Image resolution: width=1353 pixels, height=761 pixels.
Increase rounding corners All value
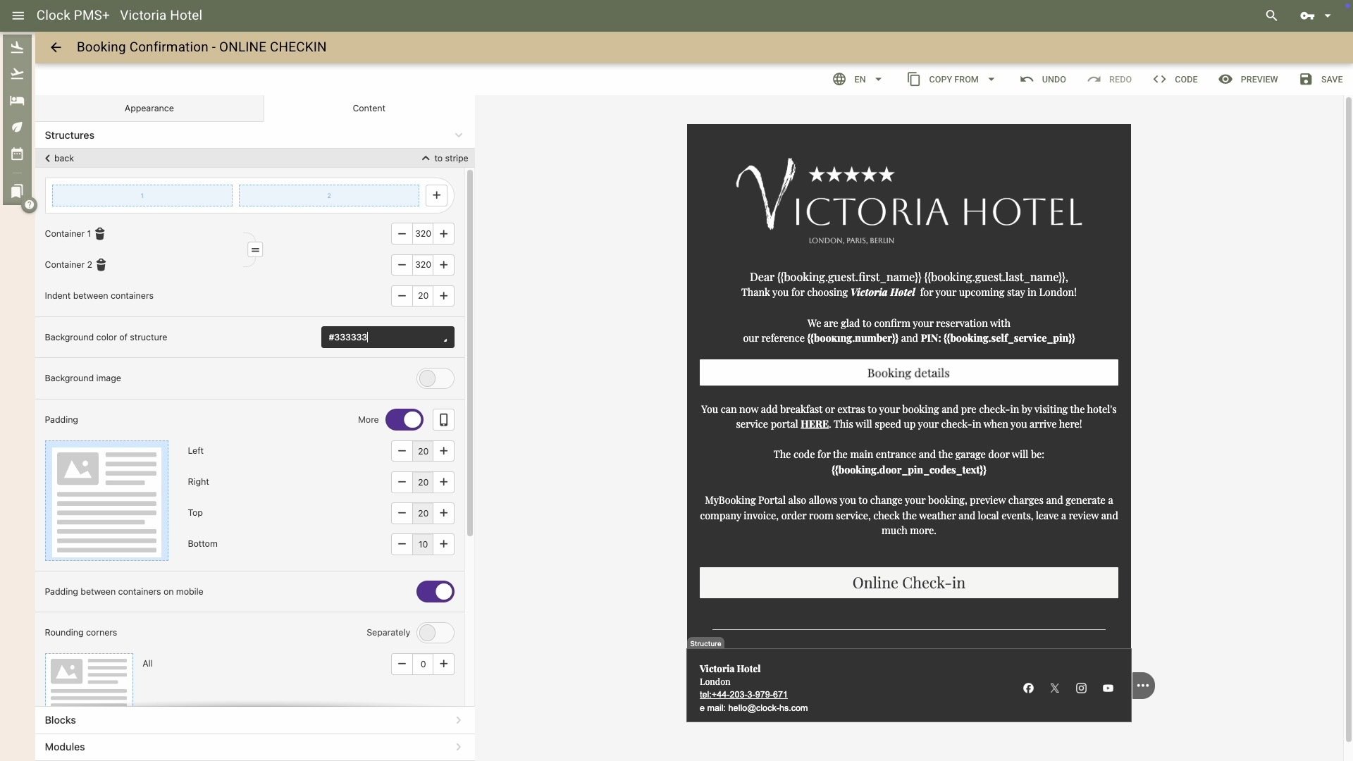pos(444,664)
